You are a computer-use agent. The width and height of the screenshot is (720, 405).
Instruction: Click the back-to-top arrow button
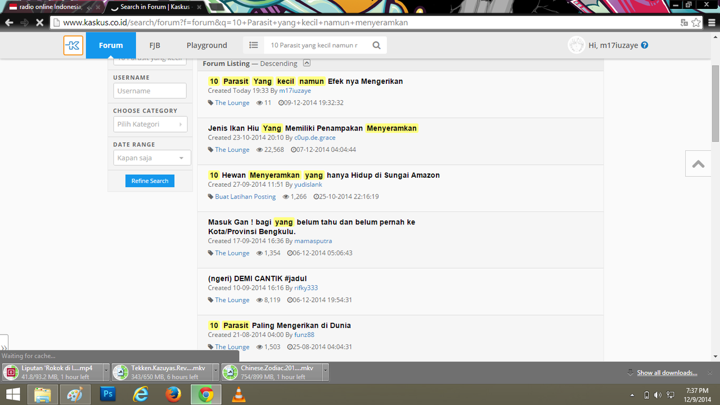tap(698, 164)
